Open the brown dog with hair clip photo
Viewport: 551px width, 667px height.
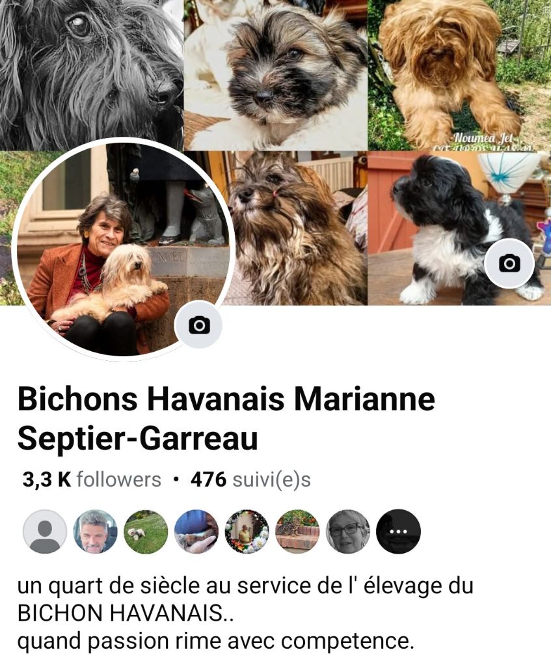pyautogui.click(x=297, y=229)
